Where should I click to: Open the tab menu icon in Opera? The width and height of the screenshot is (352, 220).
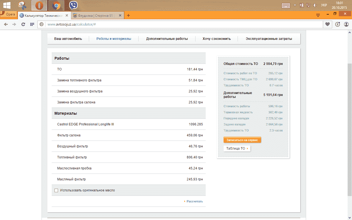[318, 15]
